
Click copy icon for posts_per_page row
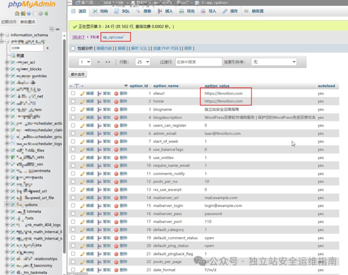point(99,262)
